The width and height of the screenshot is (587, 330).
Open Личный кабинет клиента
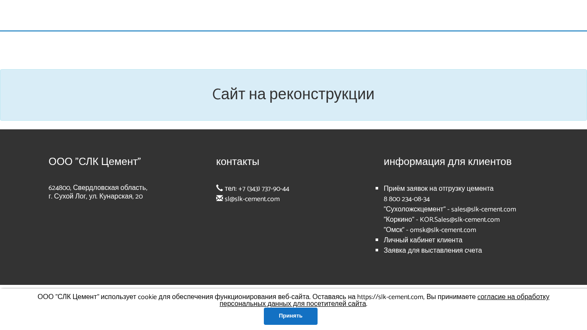[423, 240]
